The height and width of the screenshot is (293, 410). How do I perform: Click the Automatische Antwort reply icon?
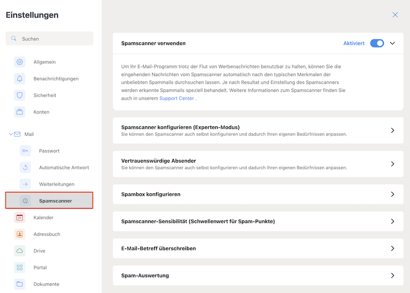click(25, 168)
